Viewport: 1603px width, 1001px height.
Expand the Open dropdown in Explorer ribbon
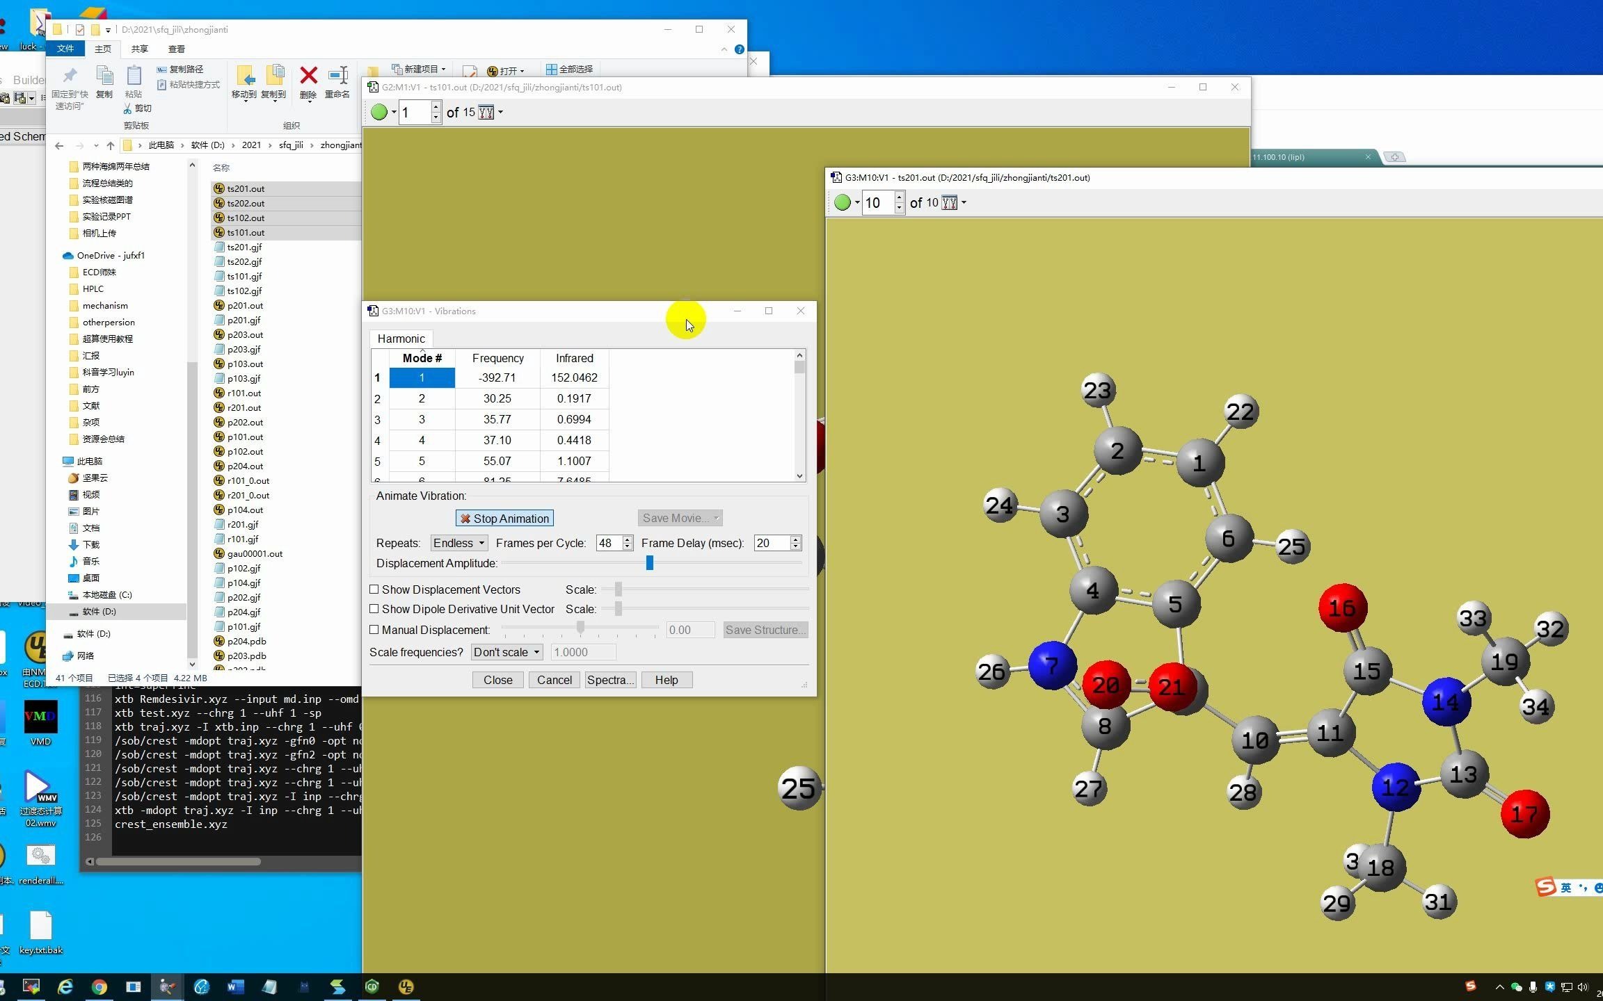coord(522,71)
